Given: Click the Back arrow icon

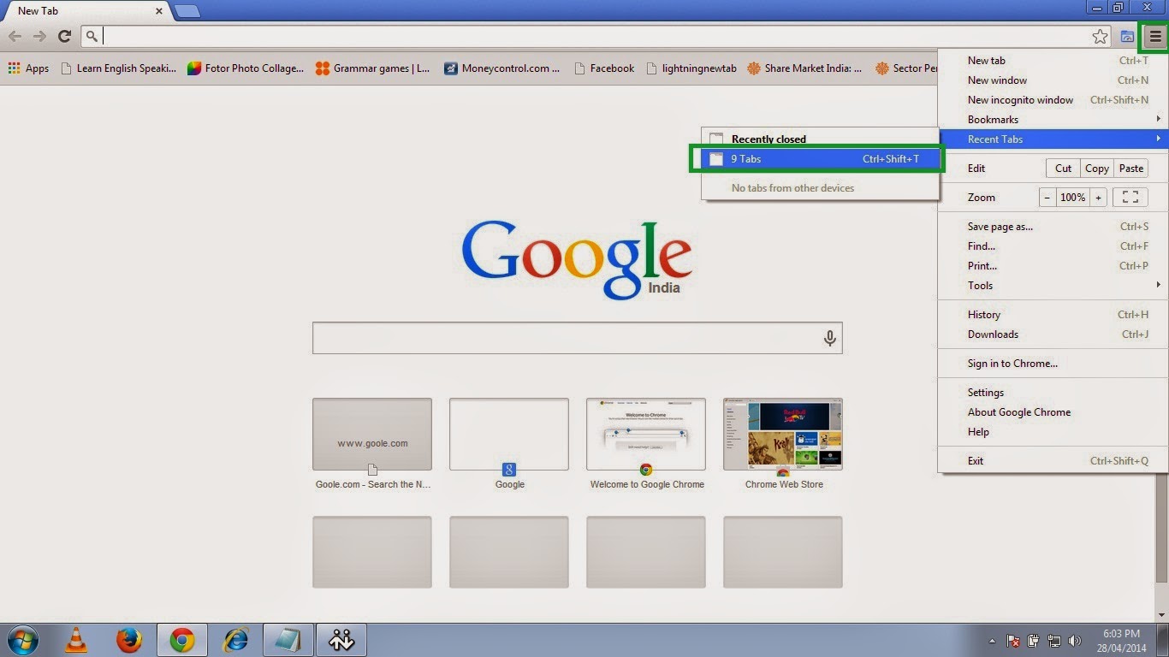Looking at the screenshot, I should [15, 36].
